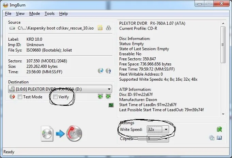Enable the Test Mode checkbox
This screenshot has height=158, width=232.
(x=20, y=97)
